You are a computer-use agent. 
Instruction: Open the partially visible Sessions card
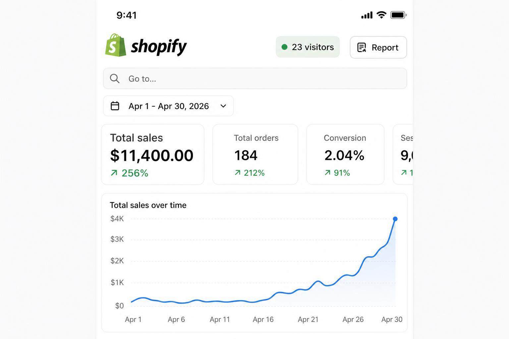(403, 154)
